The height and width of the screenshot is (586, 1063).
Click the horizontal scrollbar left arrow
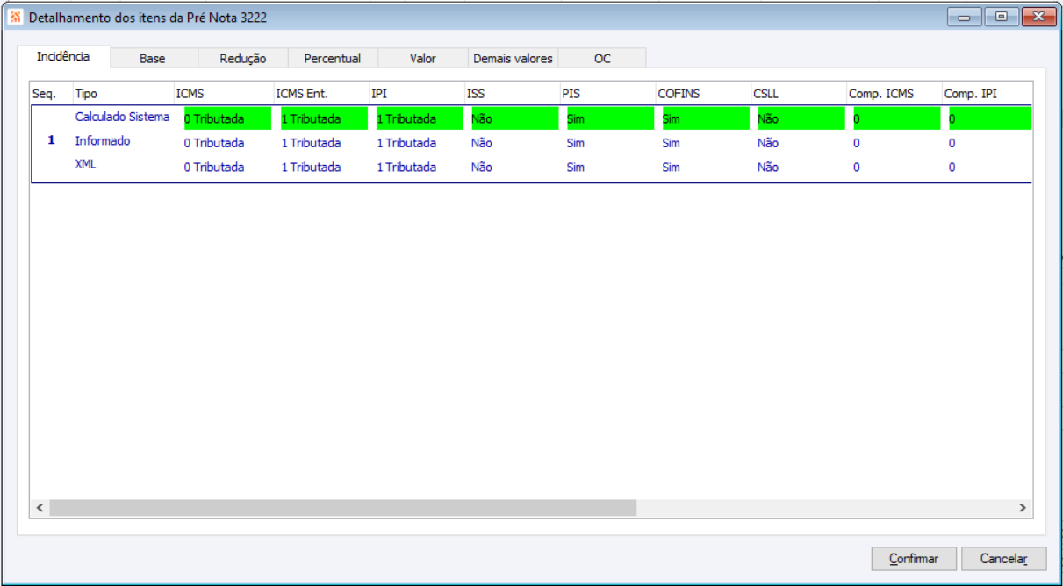[x=40, y=508]
